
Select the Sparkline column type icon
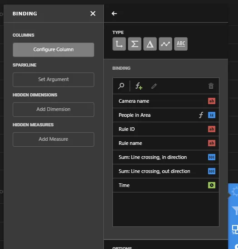(x=165, y=44)
